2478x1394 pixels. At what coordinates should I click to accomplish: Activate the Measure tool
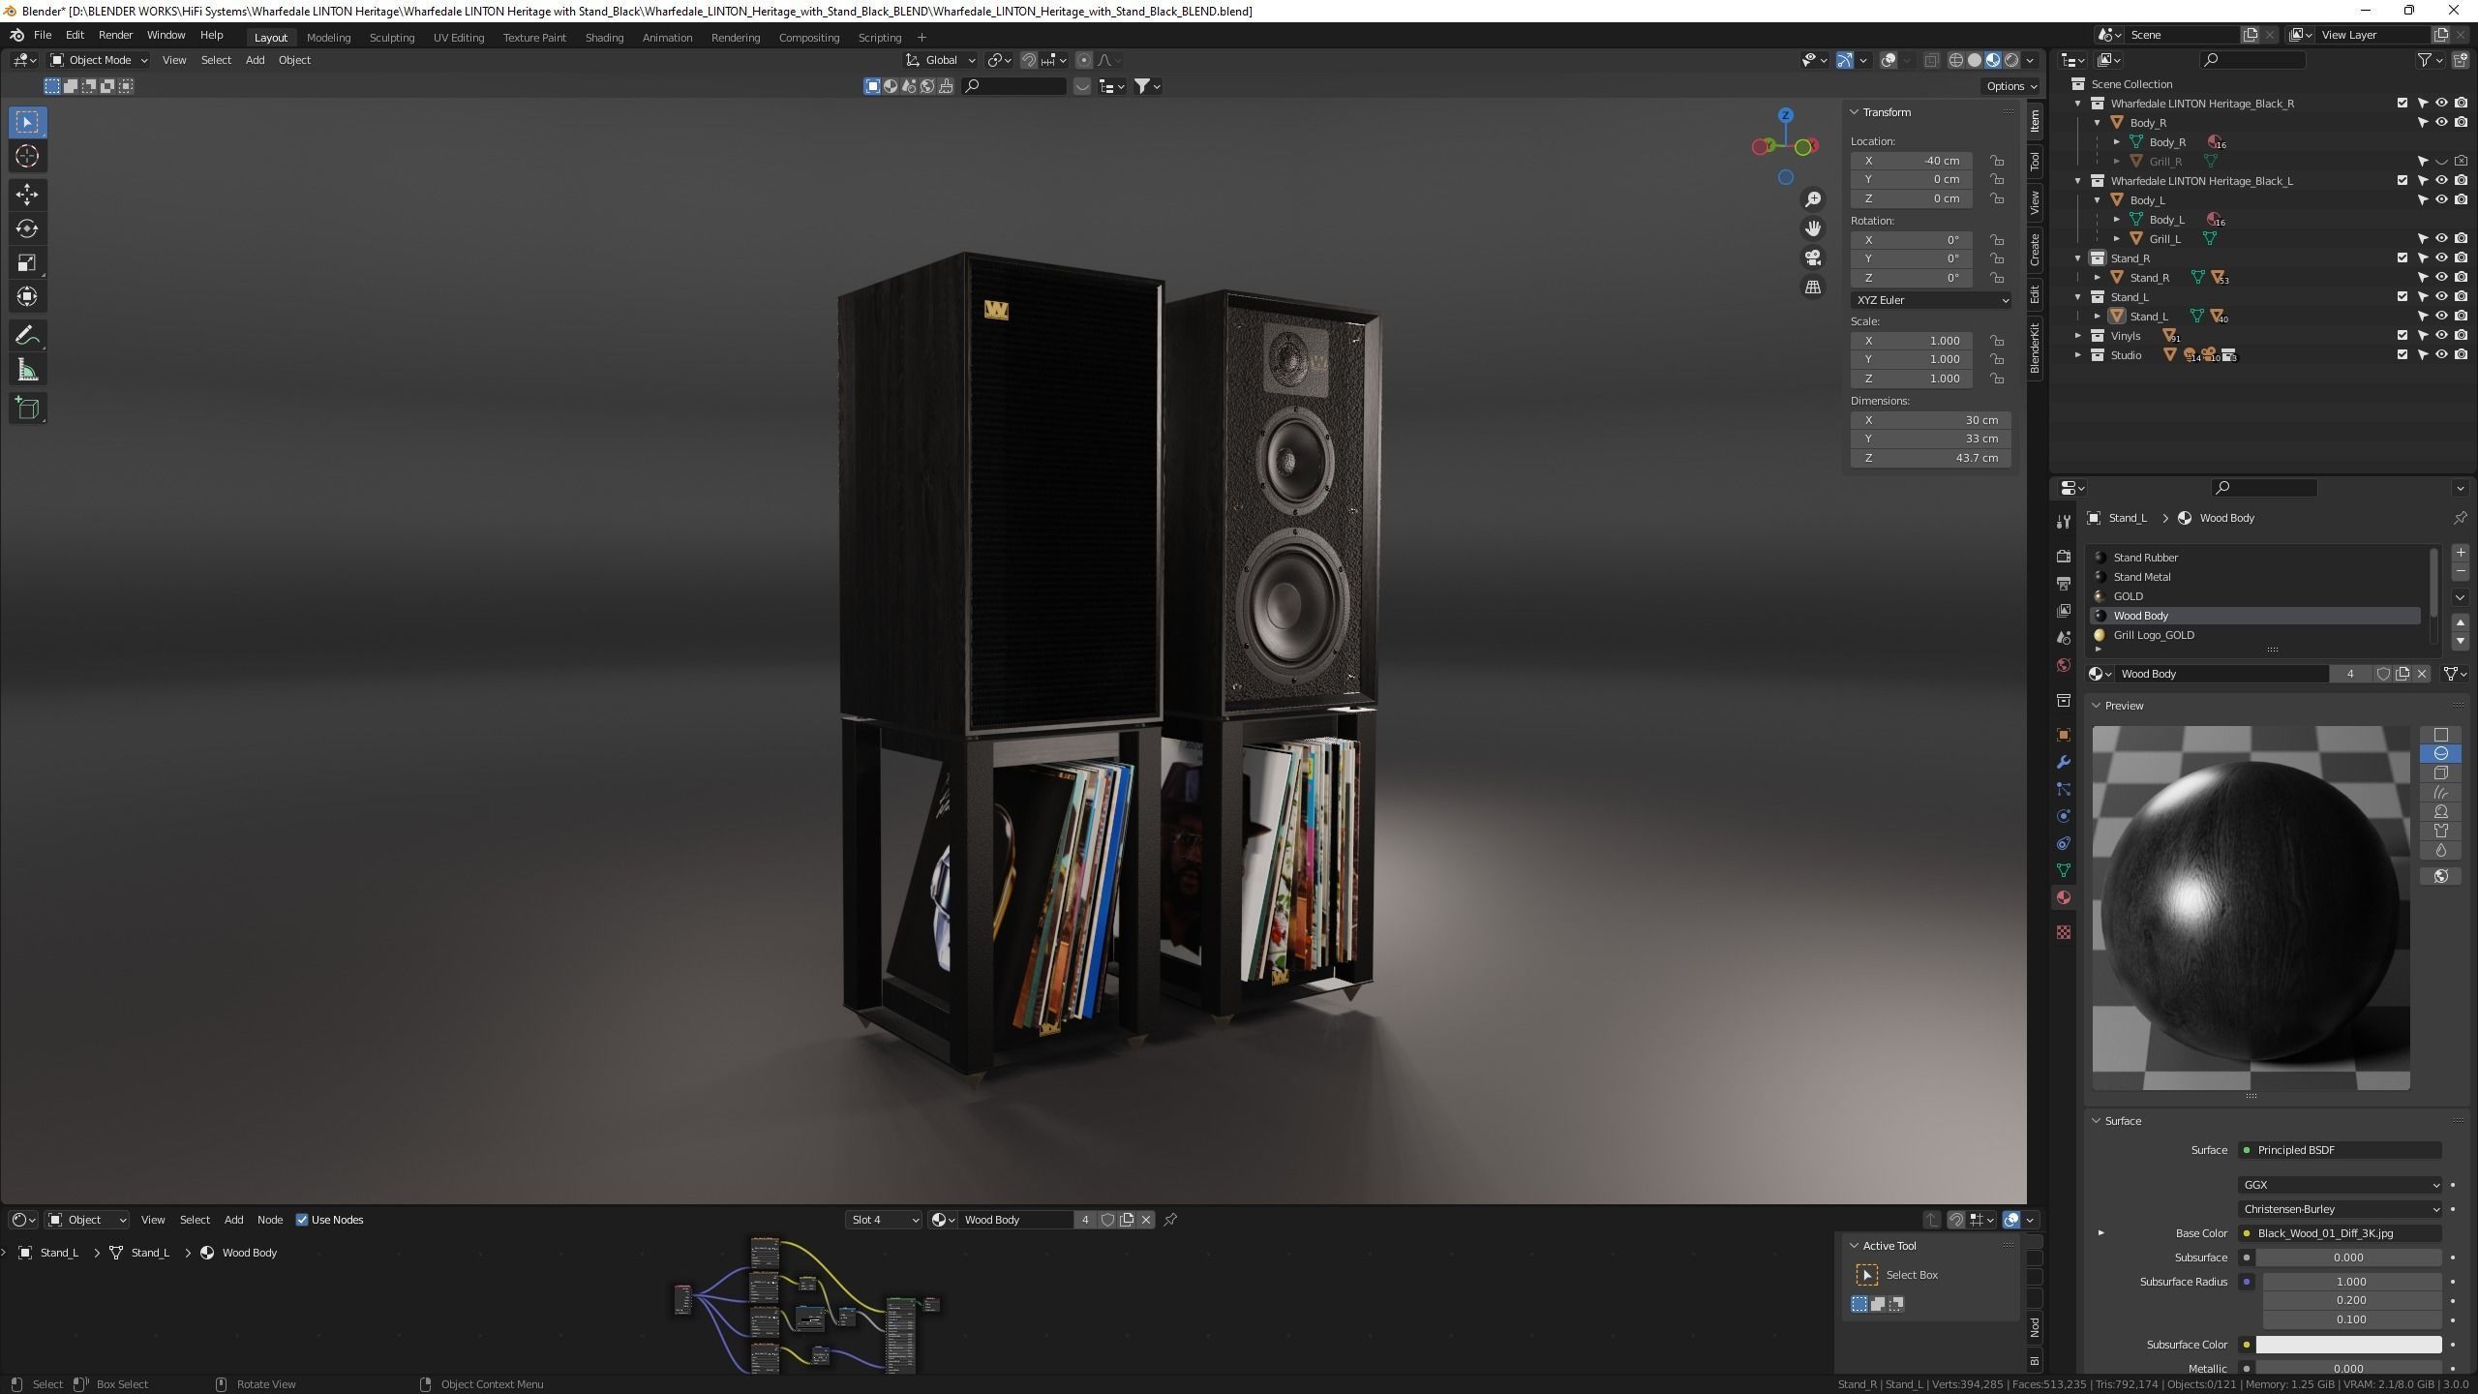tap(26, 371)
